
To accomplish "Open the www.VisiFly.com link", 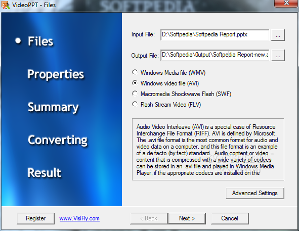I will point(79,218).
